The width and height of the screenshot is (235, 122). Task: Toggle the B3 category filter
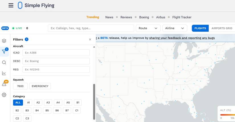pyautogui.click(x=27, y=110)
